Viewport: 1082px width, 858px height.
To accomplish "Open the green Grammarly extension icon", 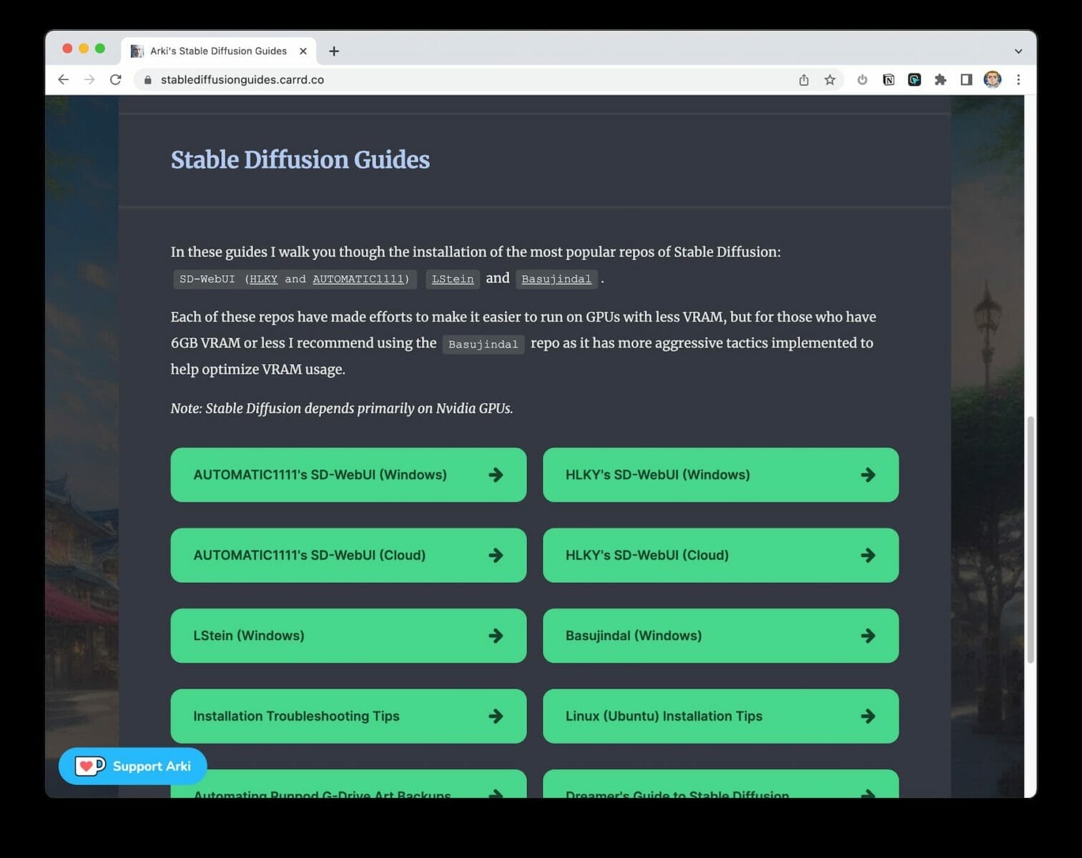I will click(x=914, y=80).
